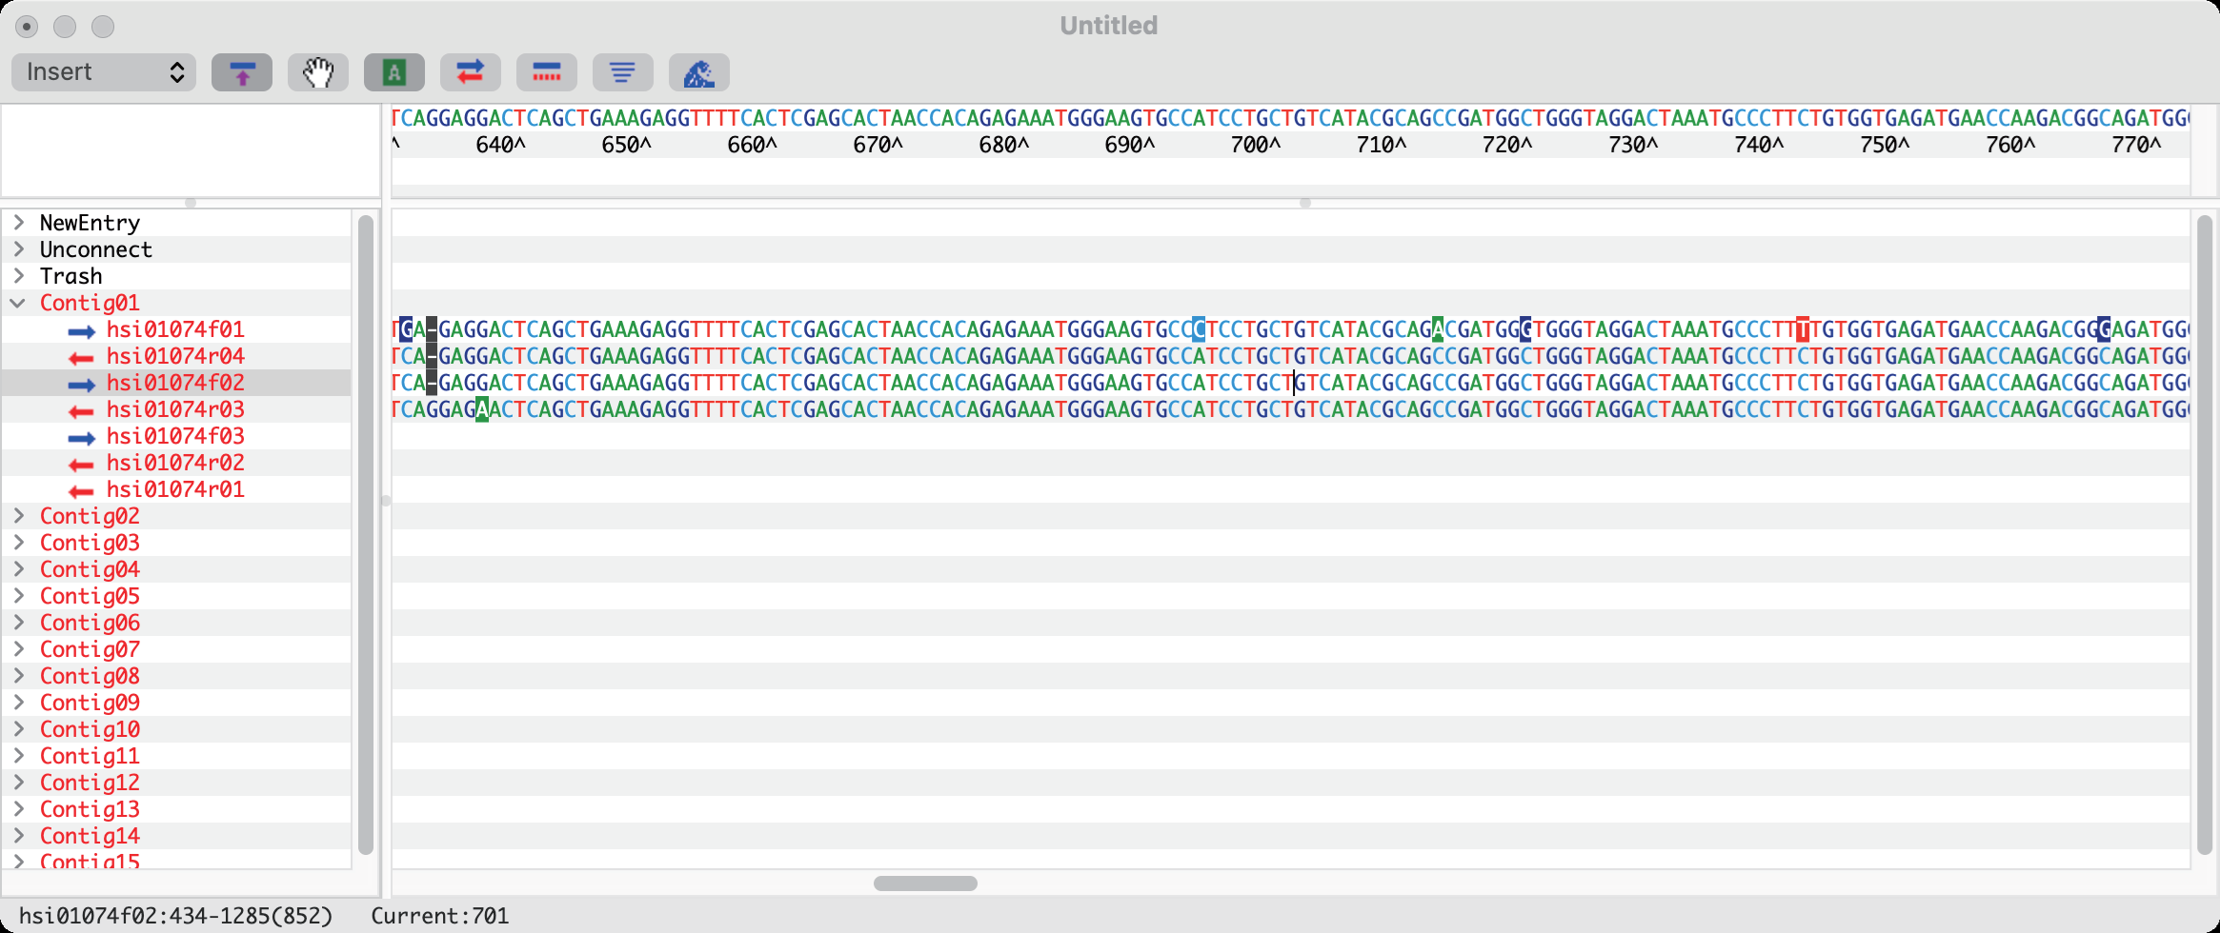Expand the NewEntry tree item
2220x933 pixels.
coord(18,223)
